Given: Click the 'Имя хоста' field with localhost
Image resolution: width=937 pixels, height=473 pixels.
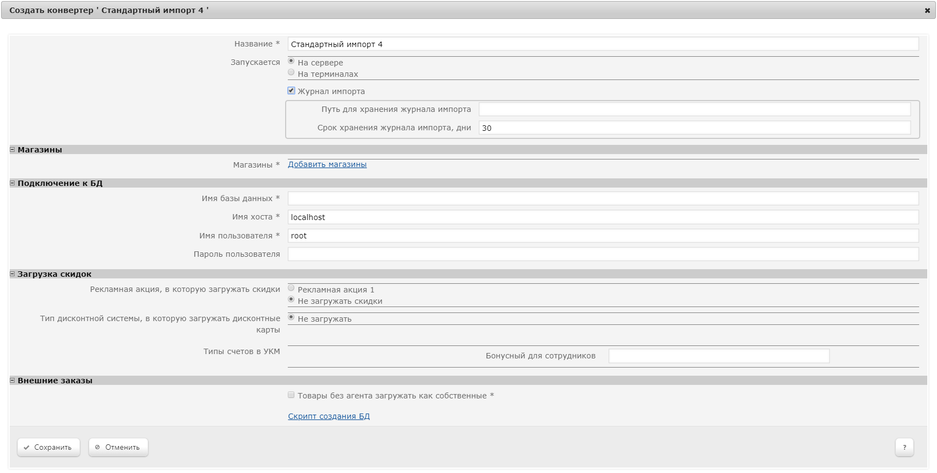Looking at the screenshot, I should click(603, 217).
